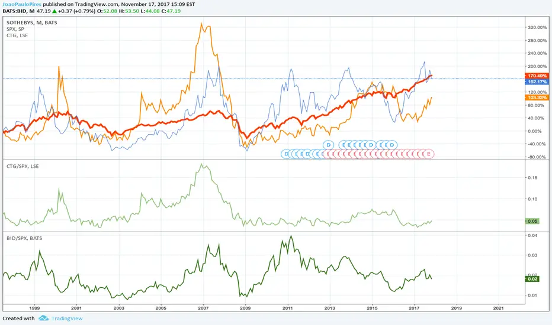The image size is (552, 325).
Task: Click the BATS:BID, M symbol text in header
Action: point(19,11)
